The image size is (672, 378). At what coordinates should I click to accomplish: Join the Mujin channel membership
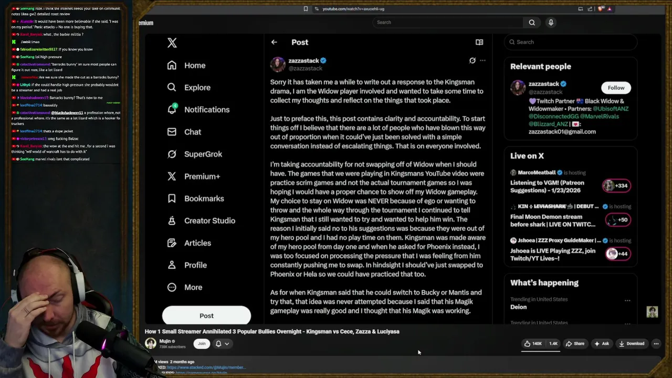[x=202, y=343]
